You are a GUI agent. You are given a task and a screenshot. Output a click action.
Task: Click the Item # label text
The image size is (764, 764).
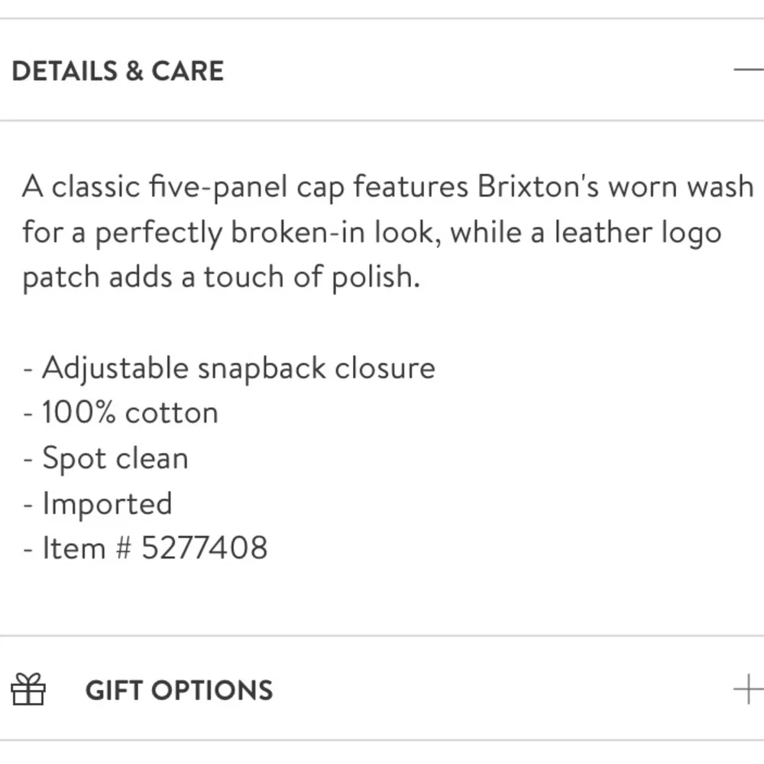tap(87, 548)
